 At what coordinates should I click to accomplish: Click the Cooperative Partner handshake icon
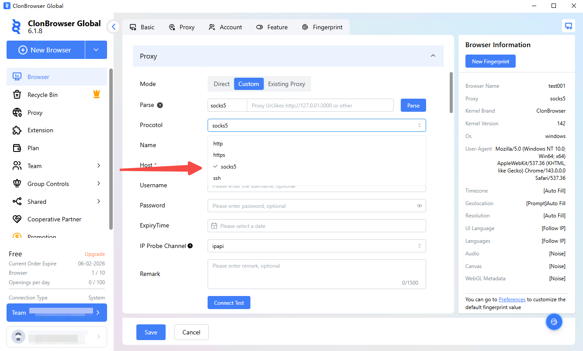pos(17,219)
